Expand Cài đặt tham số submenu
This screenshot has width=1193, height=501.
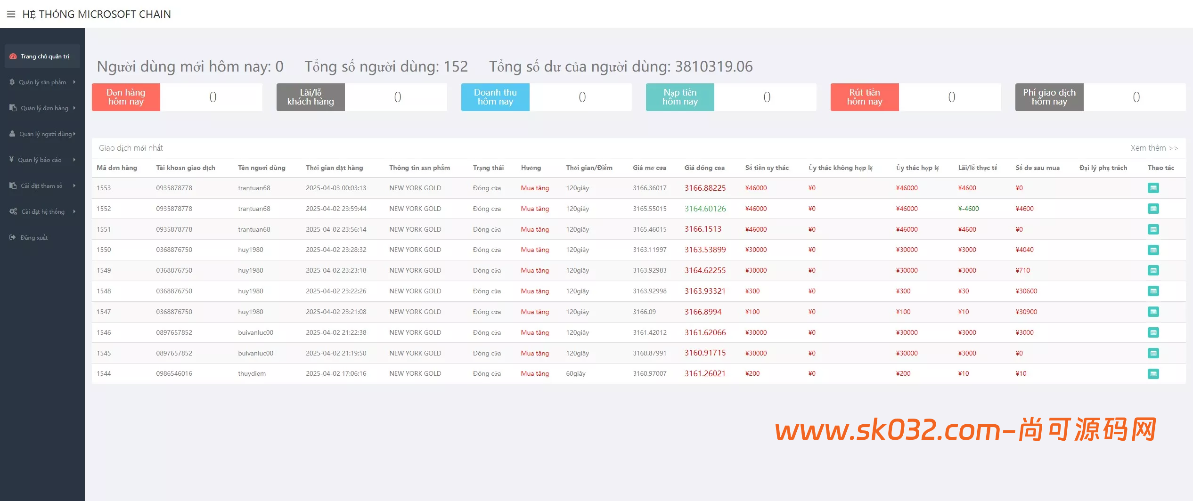[42, 186]
